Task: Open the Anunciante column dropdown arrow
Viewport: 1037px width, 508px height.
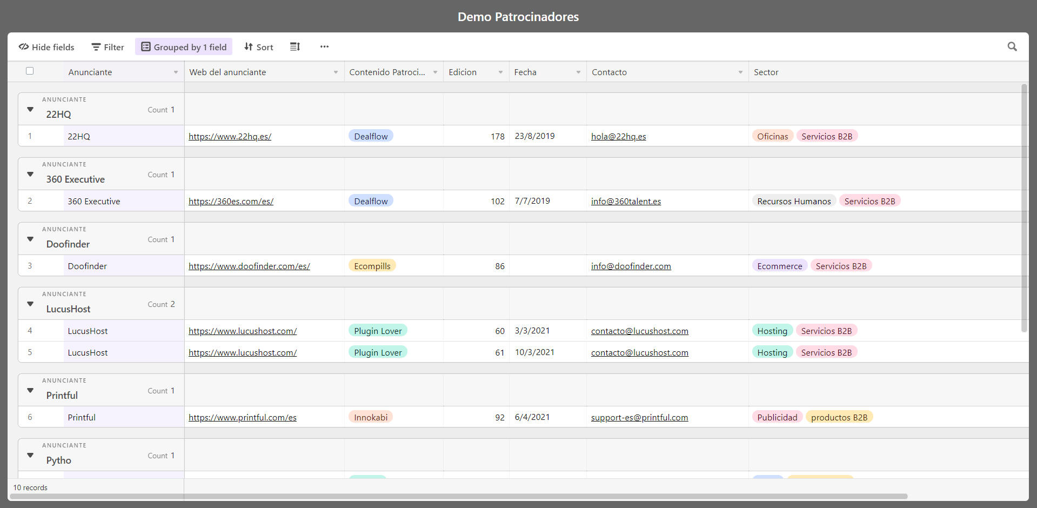Action: tap(176, 72)
